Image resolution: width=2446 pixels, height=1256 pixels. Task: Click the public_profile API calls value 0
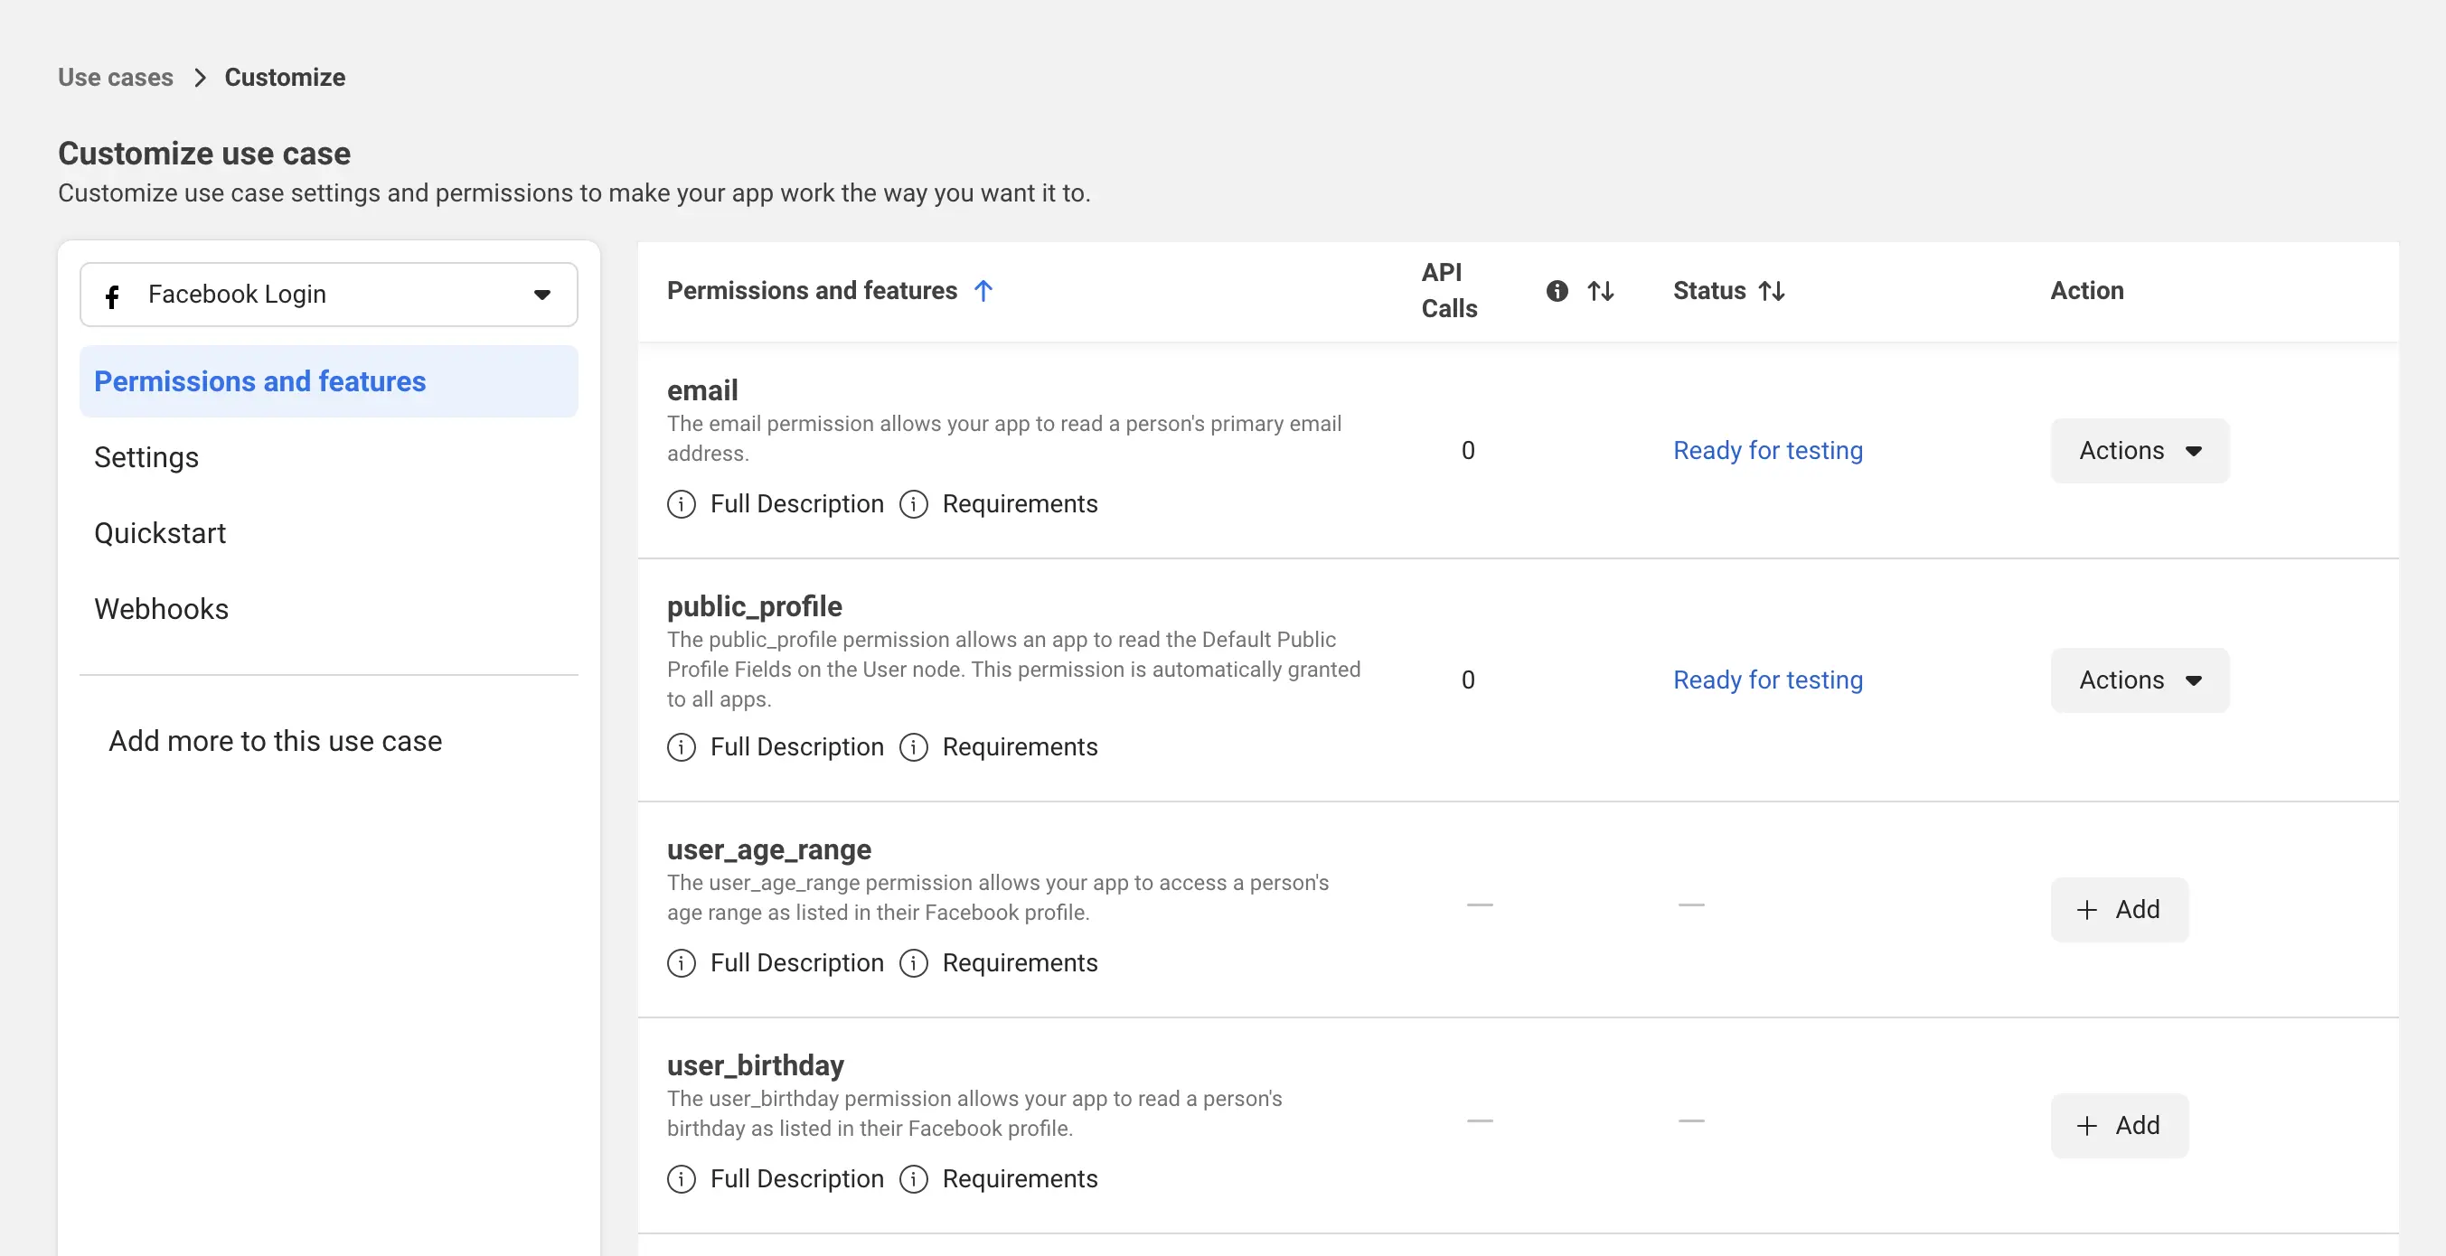click(x=1468, y=680)
